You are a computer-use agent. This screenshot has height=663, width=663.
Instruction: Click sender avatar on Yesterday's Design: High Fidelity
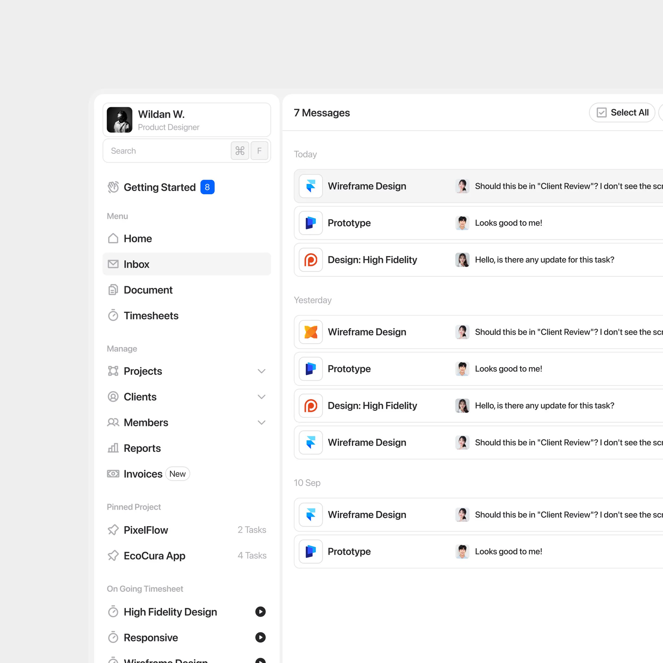[462, 406]
